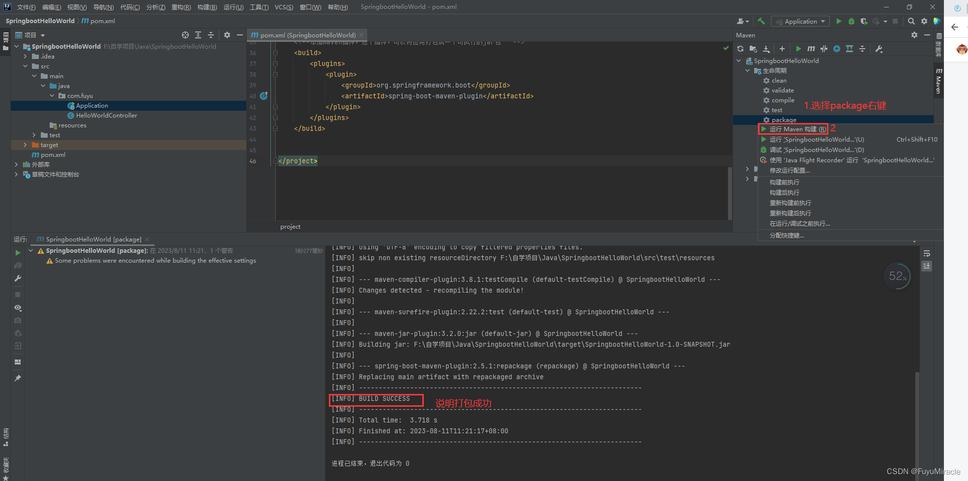The image size is (968, 481).
Task: Open the search everywhere magnifier icon
Action: (x=911, y=21)
